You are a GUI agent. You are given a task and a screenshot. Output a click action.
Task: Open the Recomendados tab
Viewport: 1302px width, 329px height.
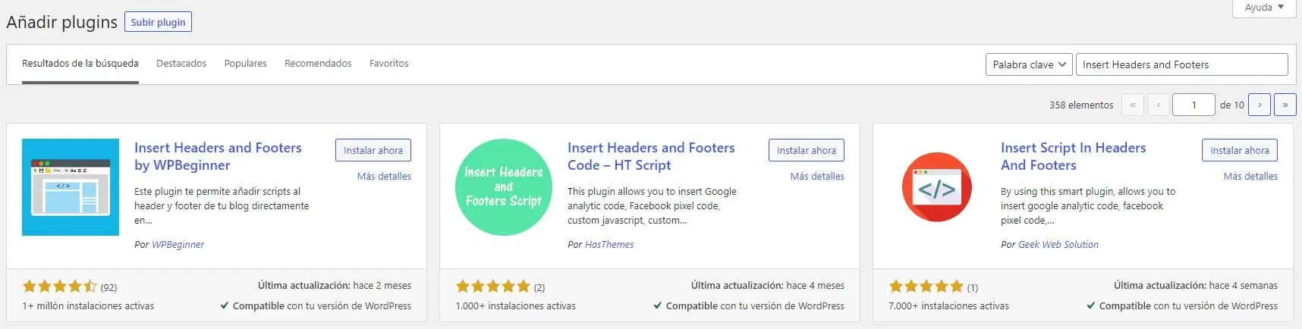(318, 64)
